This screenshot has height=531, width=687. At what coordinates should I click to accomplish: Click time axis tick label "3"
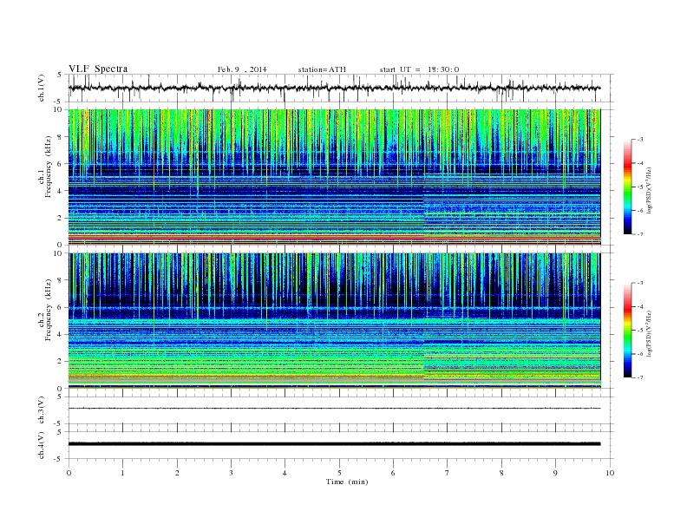pos(231,473)
